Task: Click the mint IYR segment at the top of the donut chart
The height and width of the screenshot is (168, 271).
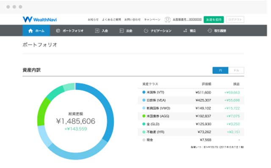Action: tap(69, 87)
